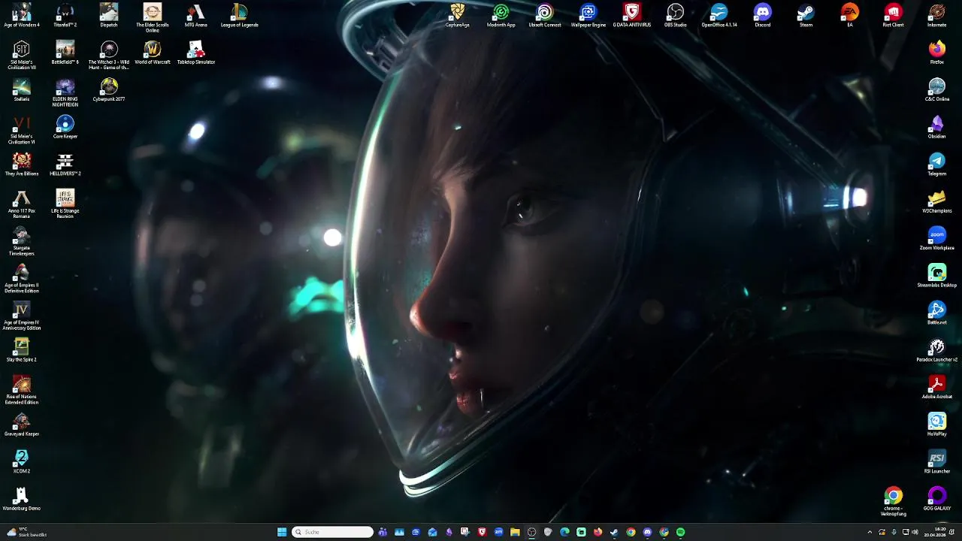This screenshot has width=962, height=541.
Task: Select the Battle.net desktop icon
Action: [x=937, y=313]
